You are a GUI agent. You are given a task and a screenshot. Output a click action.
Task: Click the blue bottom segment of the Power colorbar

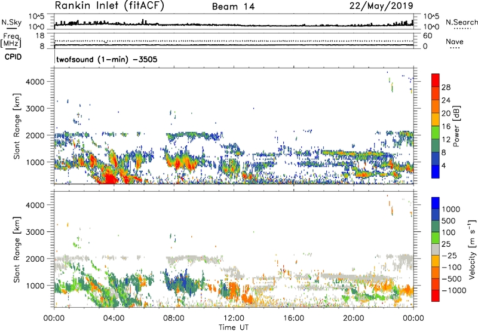(436, 172)
